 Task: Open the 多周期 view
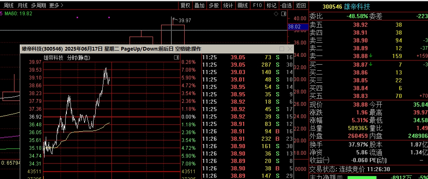38,5
